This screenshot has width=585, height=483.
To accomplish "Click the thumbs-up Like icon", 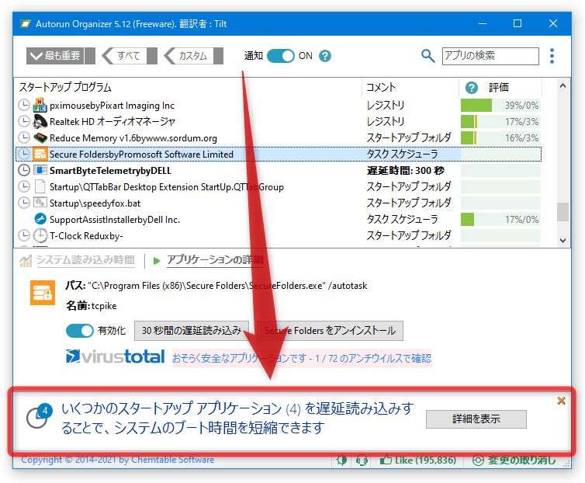I will [x=386, y=460].
